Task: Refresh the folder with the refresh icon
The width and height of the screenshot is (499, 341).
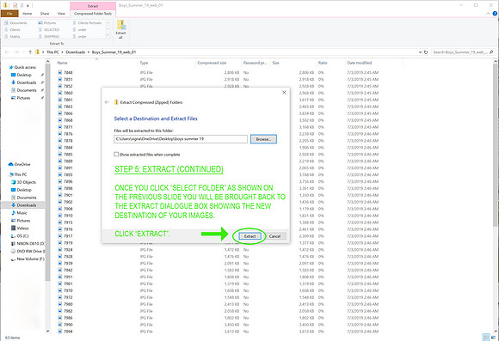Action: pyautogui.click(x=426, y=52)
